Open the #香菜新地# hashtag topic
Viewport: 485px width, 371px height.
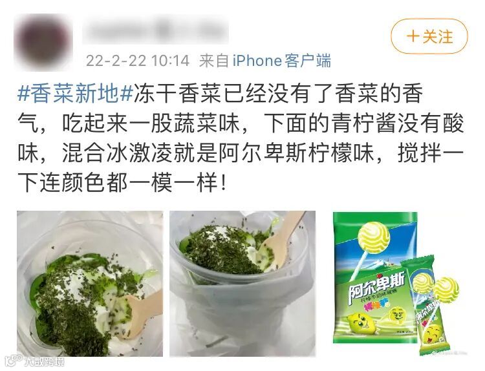(76, 94)
